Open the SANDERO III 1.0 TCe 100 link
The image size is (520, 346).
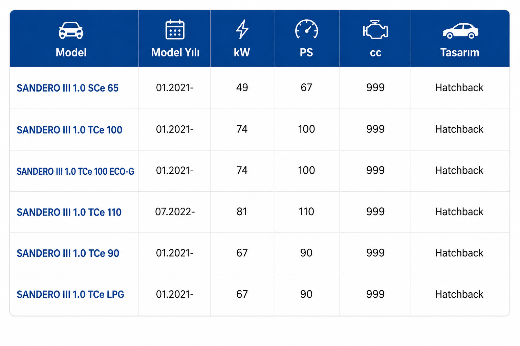point(69,130)
